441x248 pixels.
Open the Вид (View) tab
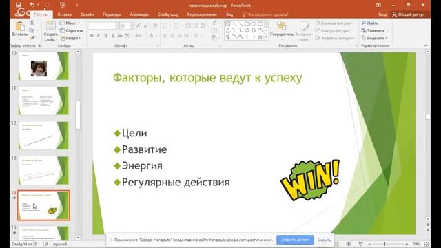[229, 14]
